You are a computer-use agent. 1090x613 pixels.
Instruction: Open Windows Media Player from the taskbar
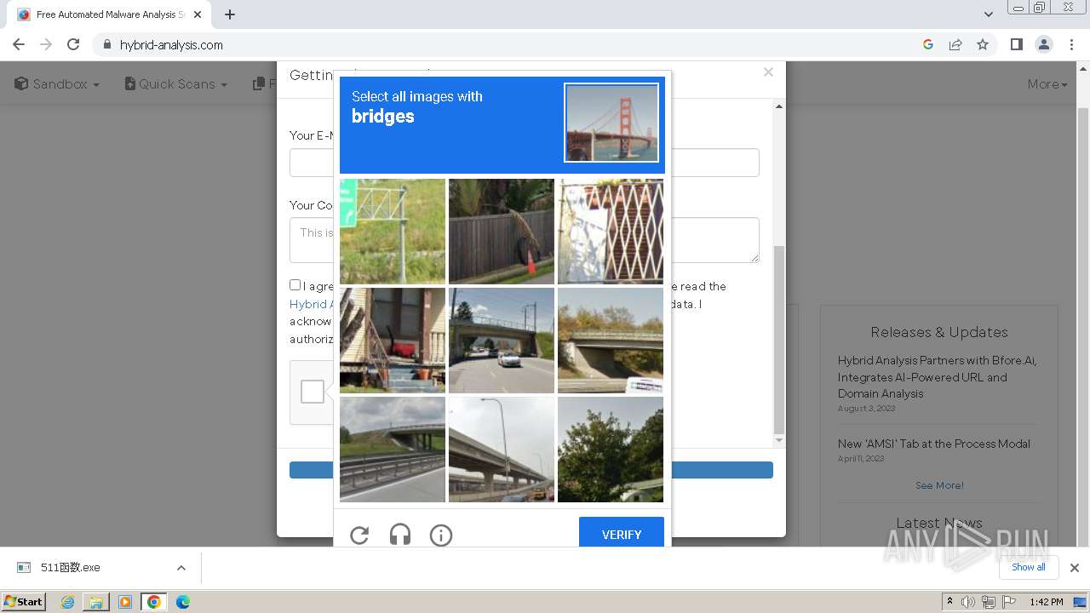pos(125,602)
